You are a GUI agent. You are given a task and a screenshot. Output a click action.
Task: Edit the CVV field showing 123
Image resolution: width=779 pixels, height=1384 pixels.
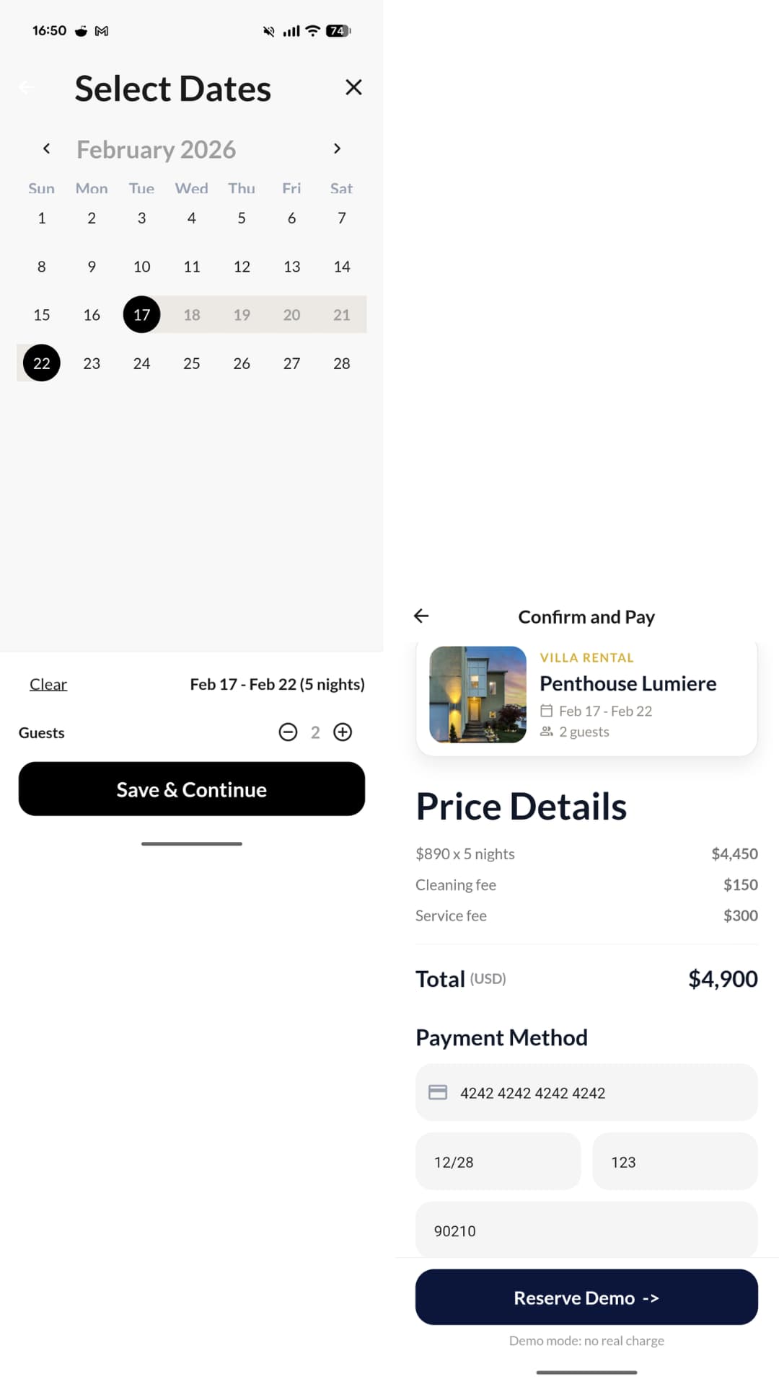point(674,1161)
